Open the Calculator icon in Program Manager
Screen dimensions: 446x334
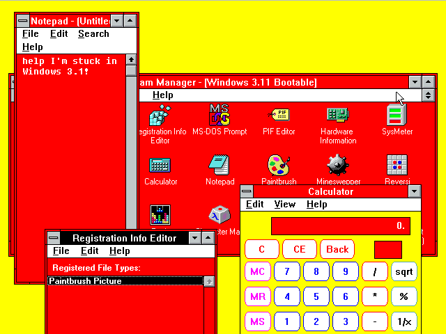pos(160,166)
